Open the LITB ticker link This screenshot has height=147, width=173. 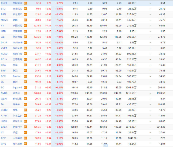pos(3,31)
